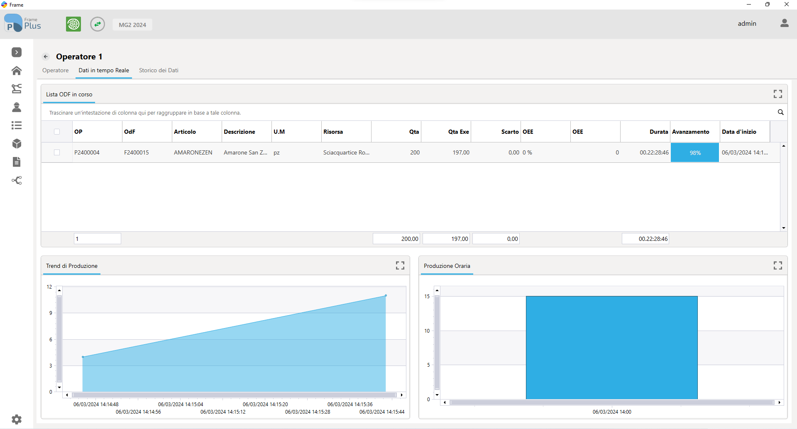Click the 200,00 Qta total field
Screen dimensions: 797x429
coord(396,239)
